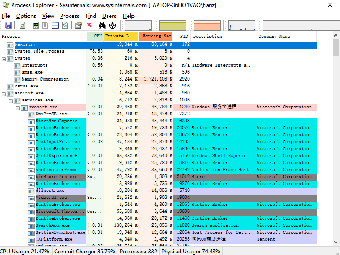The width and height of the screenshot is (340, 255).
Task: Click the dllhost.exe process icon
Action: 31,191
